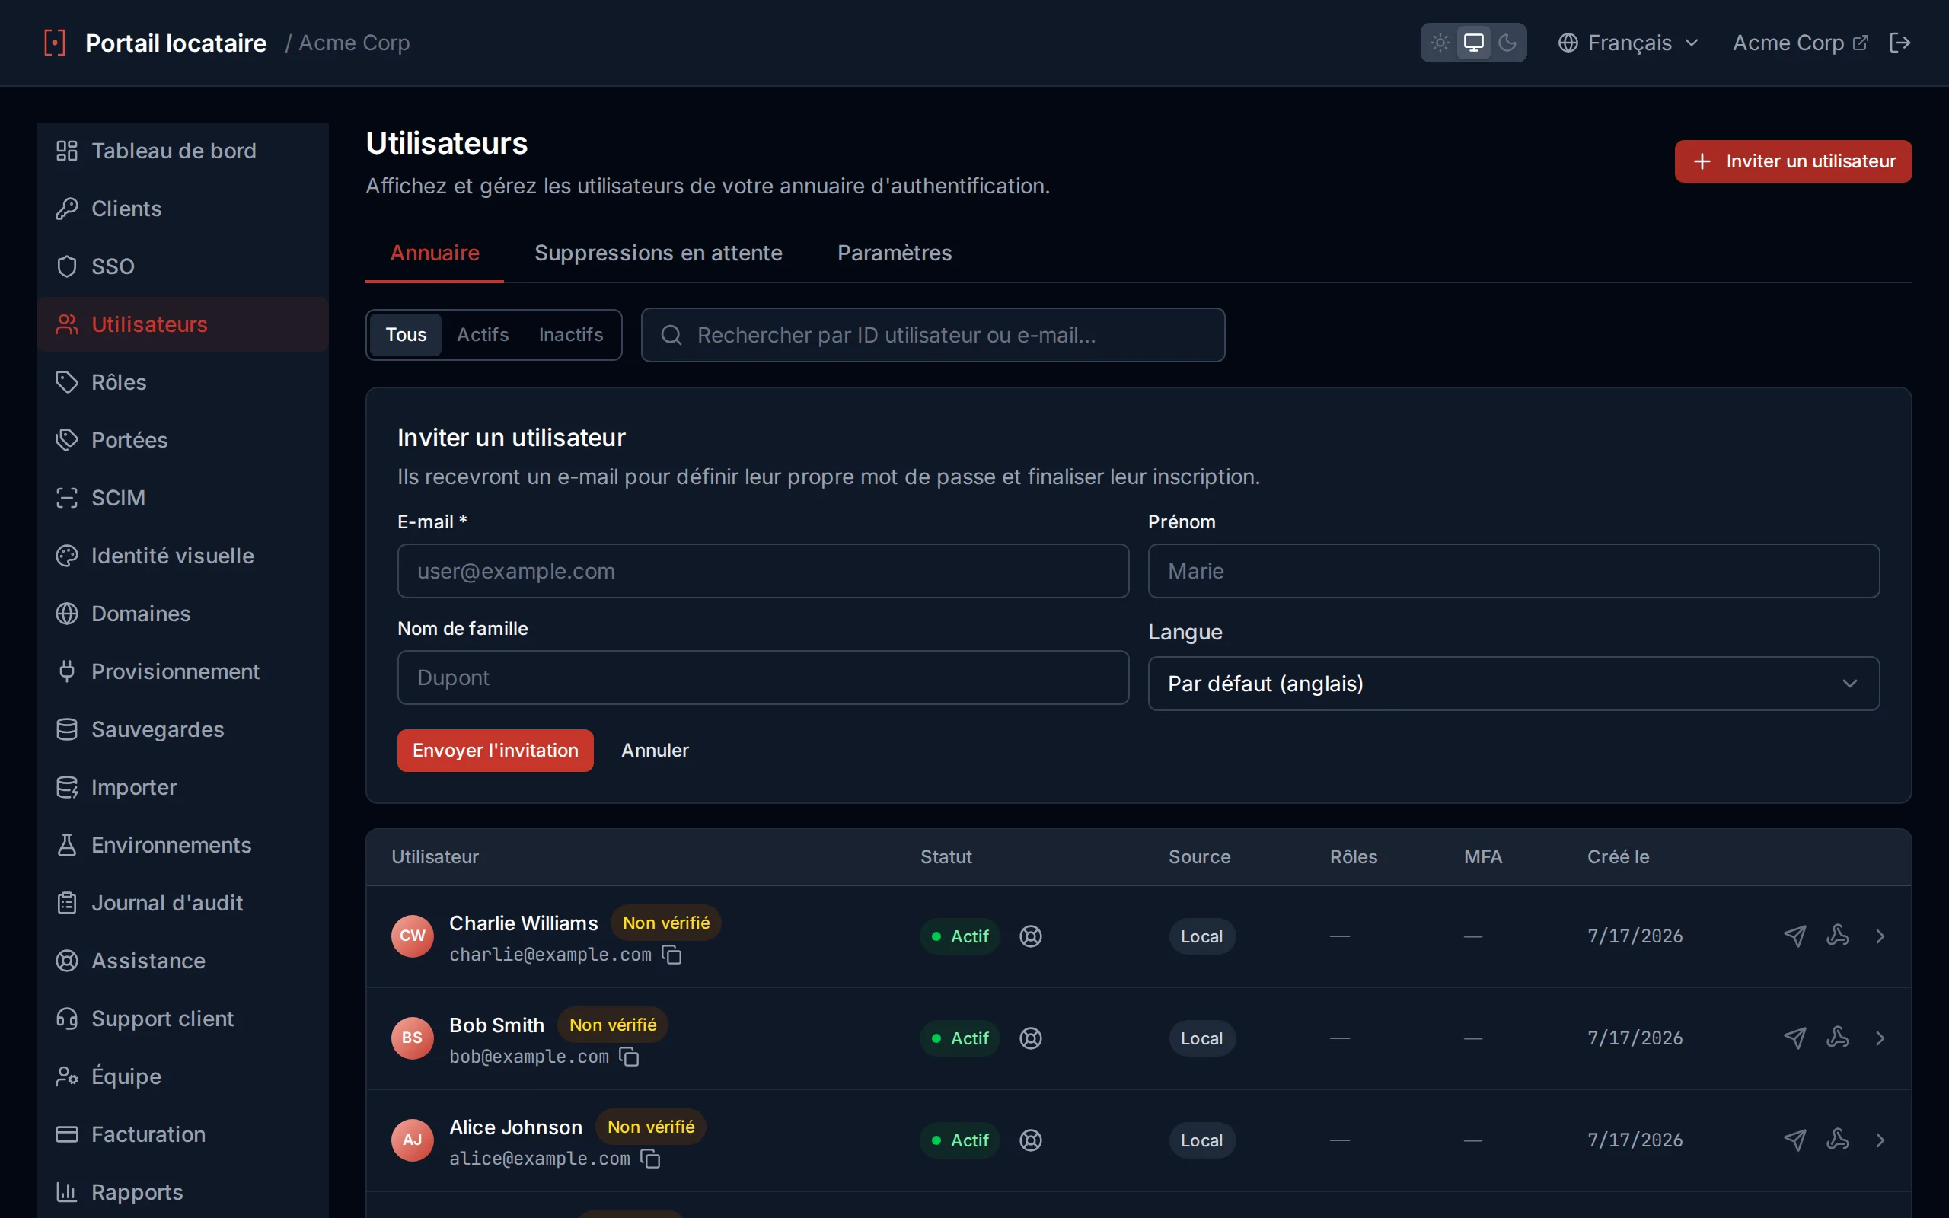Image resolution: width=1949 pixels, height=1218 pixels.
Task: Click lifebuoy icon in Bob Smith row
Action: 1030,1038
